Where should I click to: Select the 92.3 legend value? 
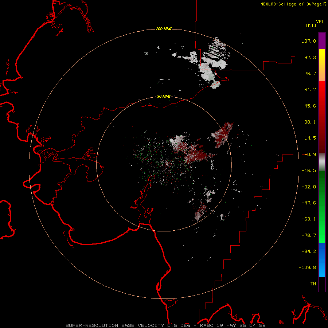(x=310, y=57)
